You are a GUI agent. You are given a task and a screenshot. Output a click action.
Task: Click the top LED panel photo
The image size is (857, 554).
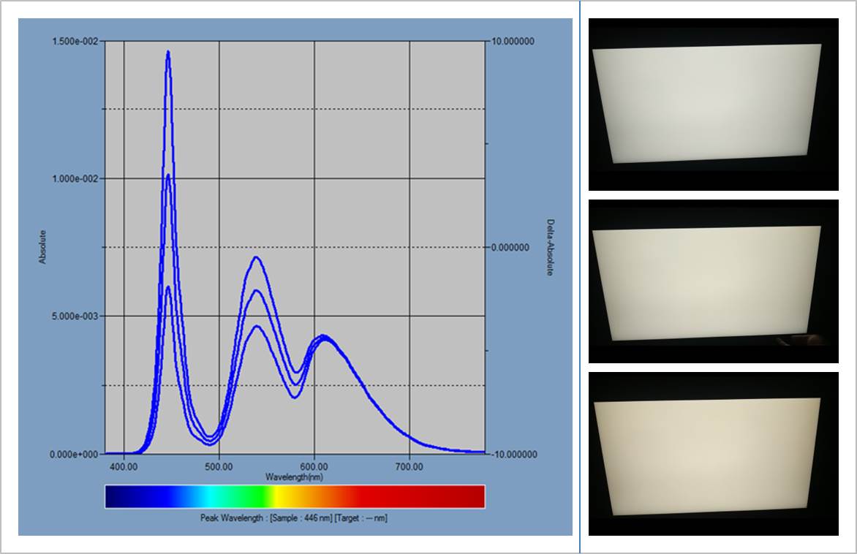[713, 105]
